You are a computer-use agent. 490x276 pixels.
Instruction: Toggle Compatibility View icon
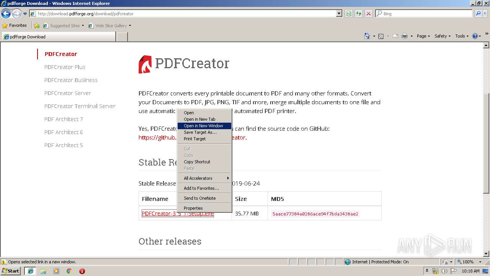349,14
